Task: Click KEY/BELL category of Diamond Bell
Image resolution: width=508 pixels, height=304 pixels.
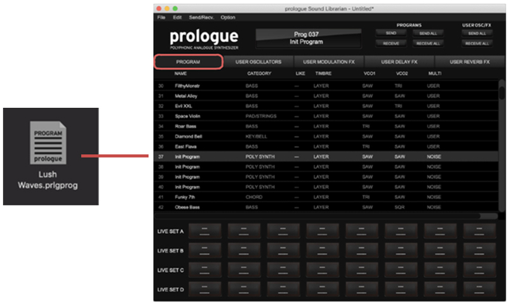Action: pos(257,136)
